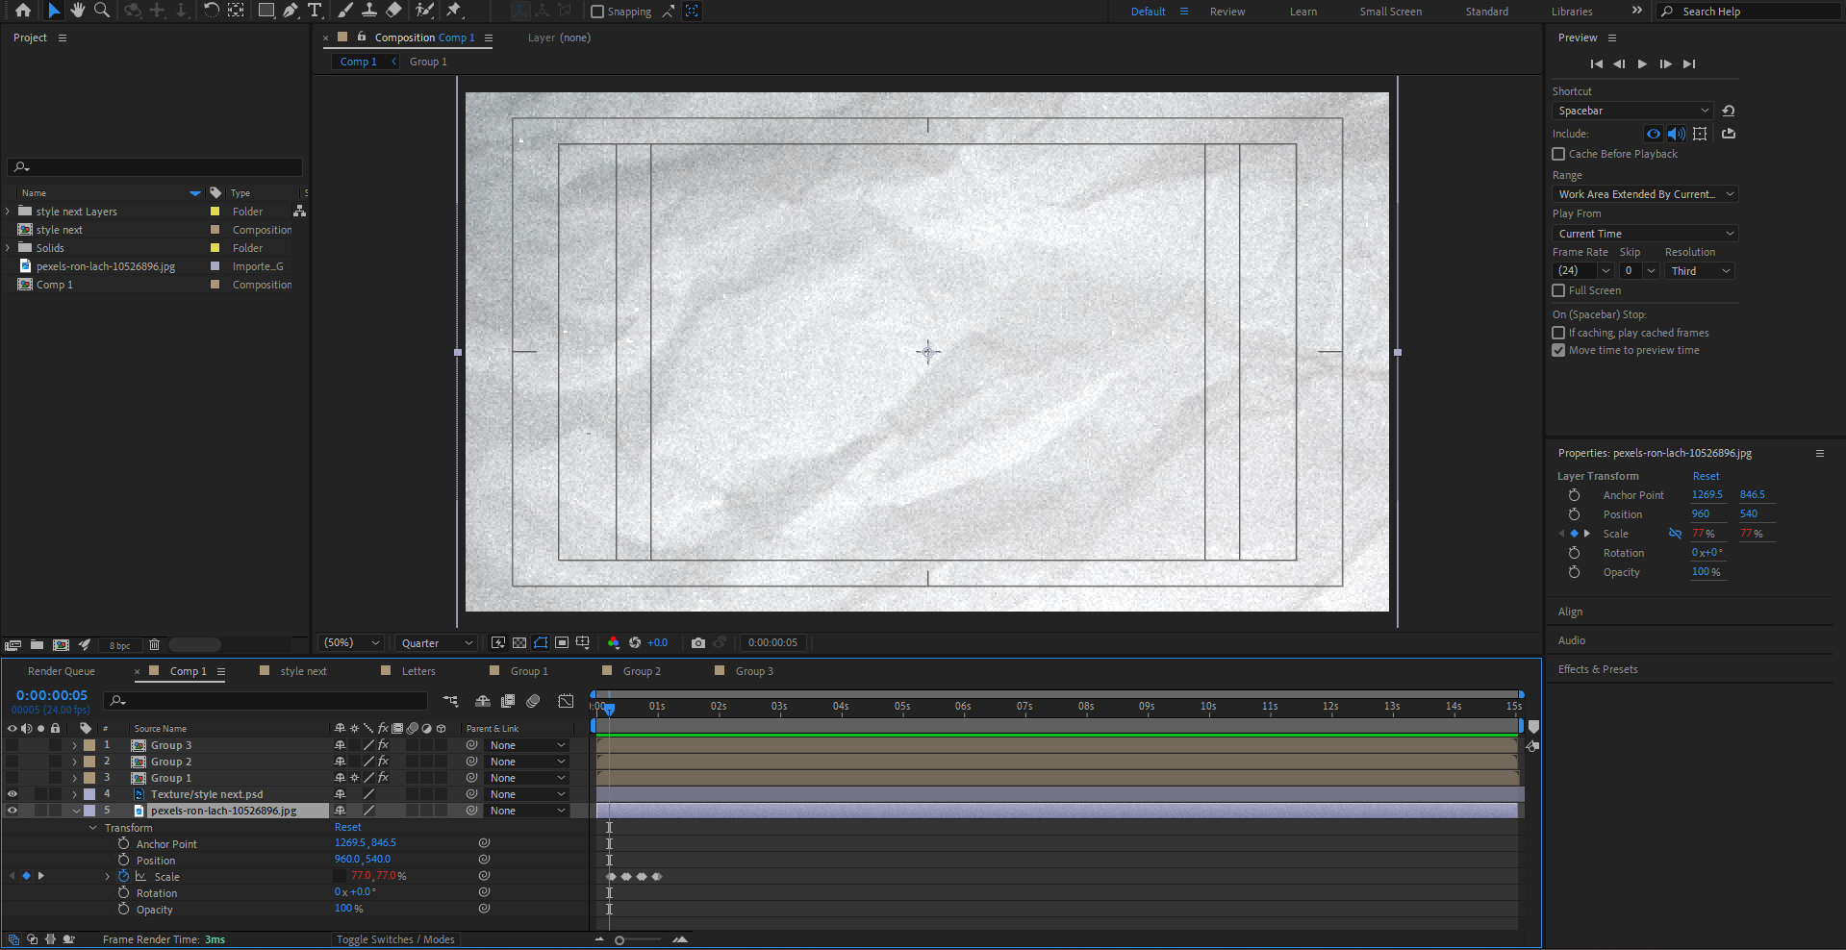Open Group 1 parent None dropdown
This screenshot has height=950, width=1846.
(x=528, y=778)
